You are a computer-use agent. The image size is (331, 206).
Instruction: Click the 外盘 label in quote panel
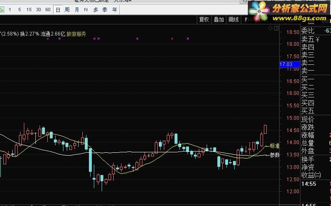pyautogui.click(x=308, y=151)
